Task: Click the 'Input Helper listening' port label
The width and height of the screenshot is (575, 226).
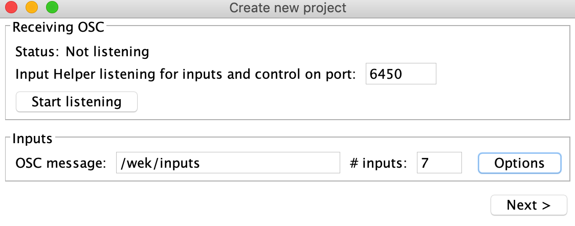Action: [185, 74]
